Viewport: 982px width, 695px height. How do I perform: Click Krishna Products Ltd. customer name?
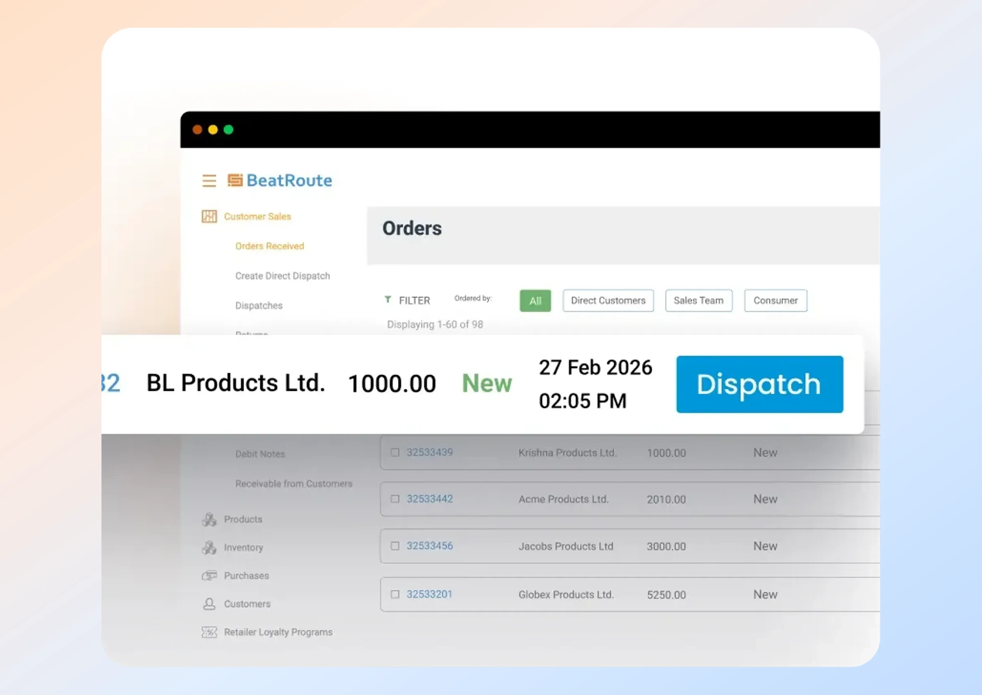568,453
